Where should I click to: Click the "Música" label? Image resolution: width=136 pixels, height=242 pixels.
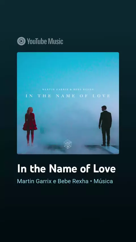(x=103, y=181)
